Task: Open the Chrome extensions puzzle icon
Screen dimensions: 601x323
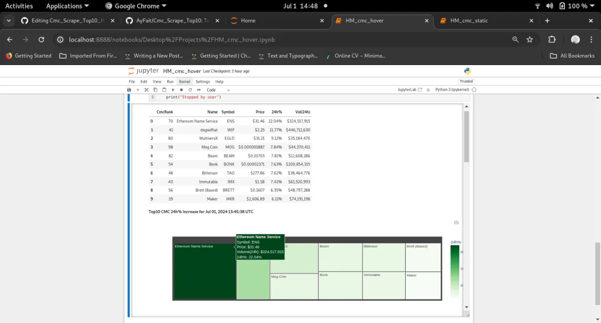Action: coord(552,39)
